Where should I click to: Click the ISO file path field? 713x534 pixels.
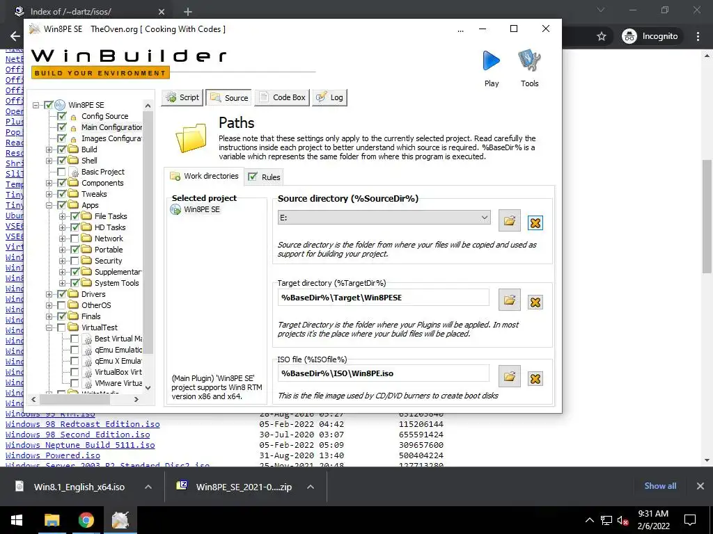point(384,373)
